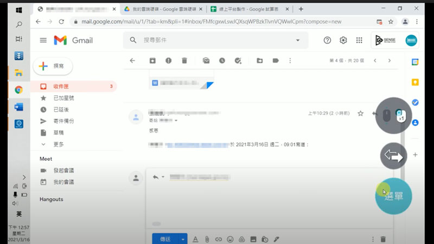This screenshot has height=244, width=434.
Task: Open Contacts side panel
Action: tap(415, 123)
